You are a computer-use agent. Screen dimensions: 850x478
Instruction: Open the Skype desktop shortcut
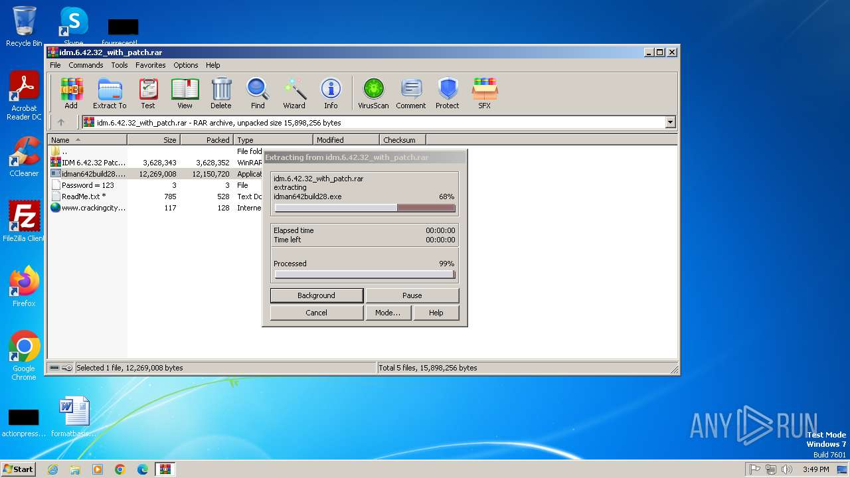tap(74, 25)
